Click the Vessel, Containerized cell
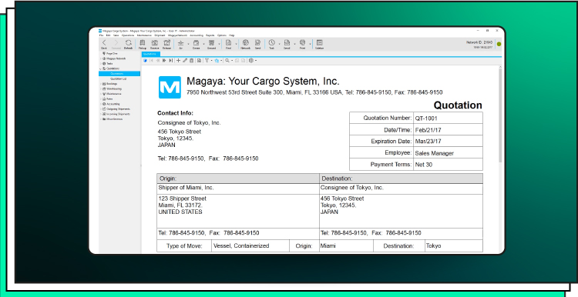Image resolution: width=578 pixels, height=297 pixels. 250,246
